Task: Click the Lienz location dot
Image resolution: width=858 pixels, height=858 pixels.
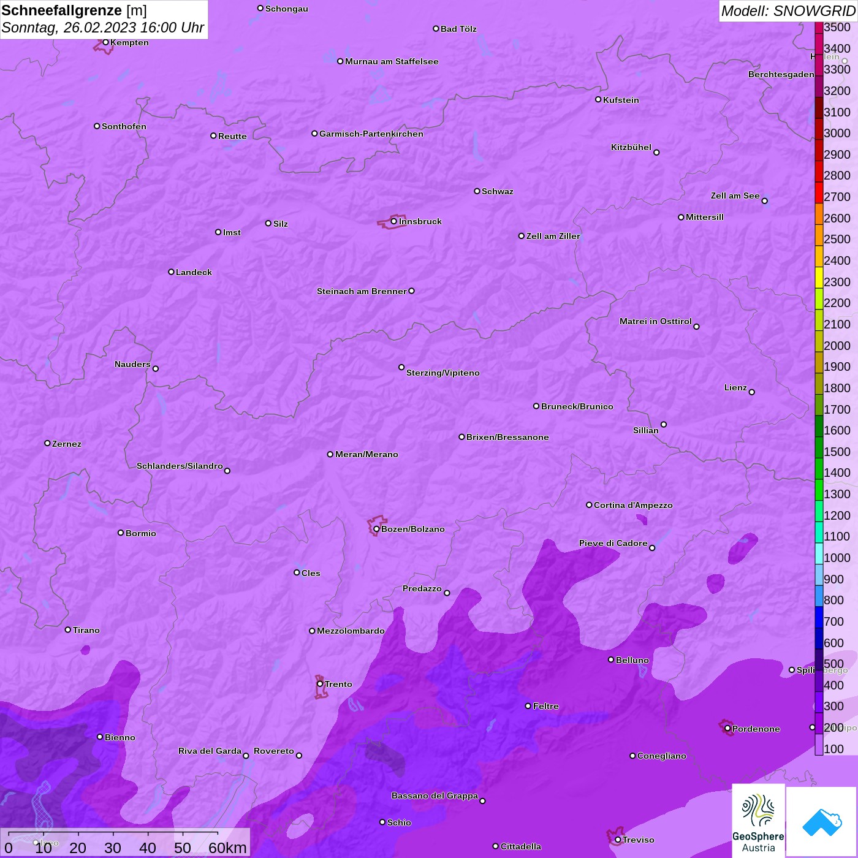Action: 752,392
